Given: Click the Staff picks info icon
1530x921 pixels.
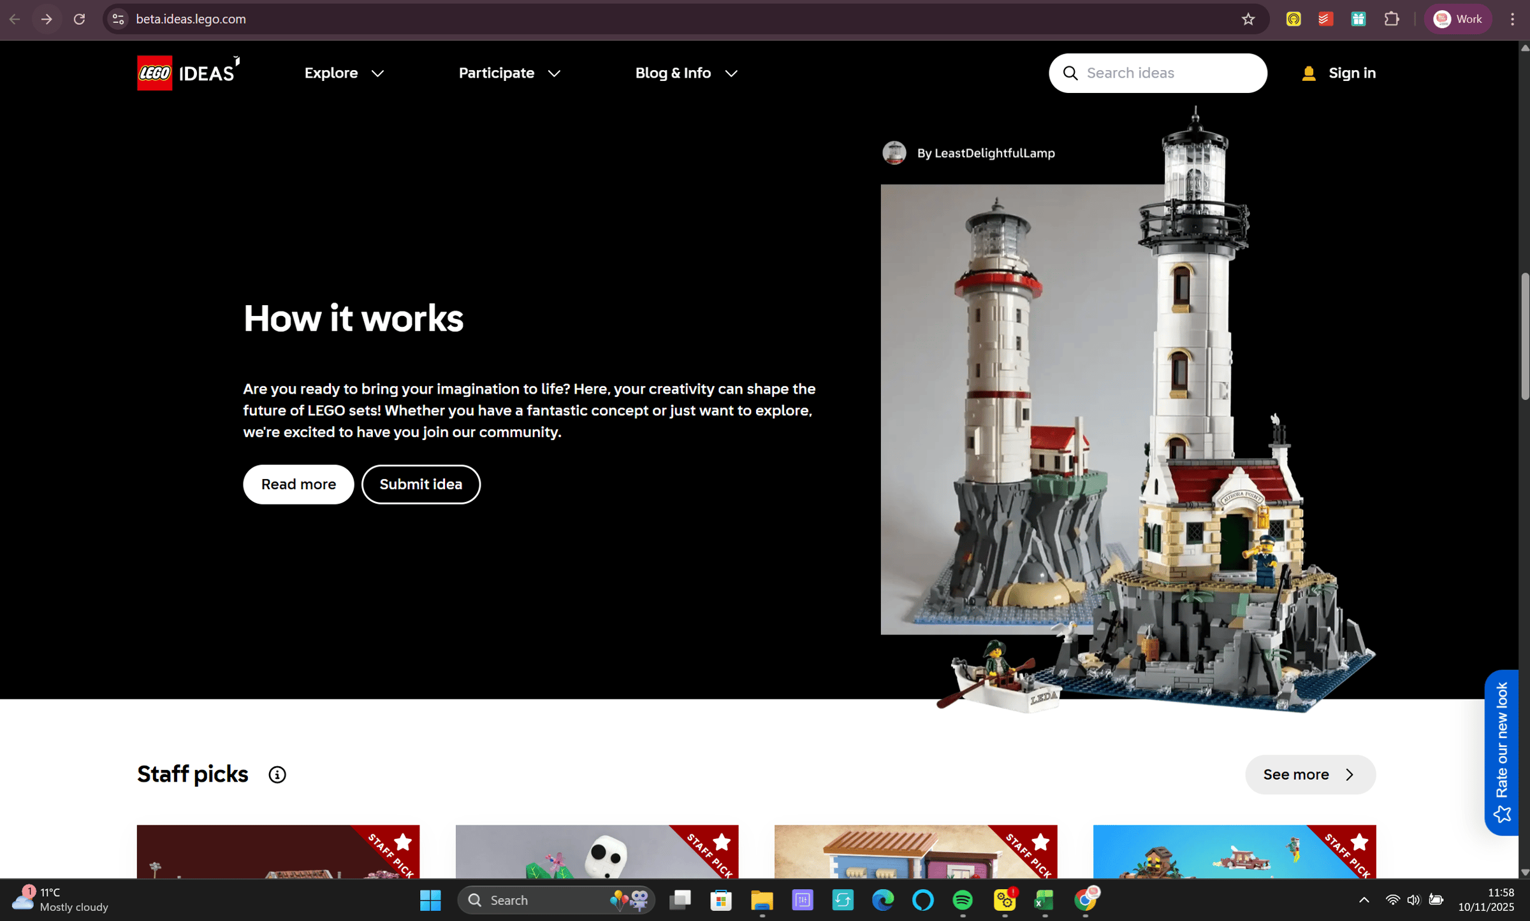Looking at the screenshot, I should tap(277, 775).
